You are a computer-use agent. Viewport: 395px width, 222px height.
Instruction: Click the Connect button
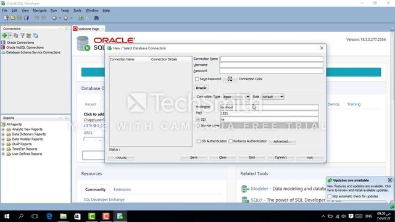point(281,158)
